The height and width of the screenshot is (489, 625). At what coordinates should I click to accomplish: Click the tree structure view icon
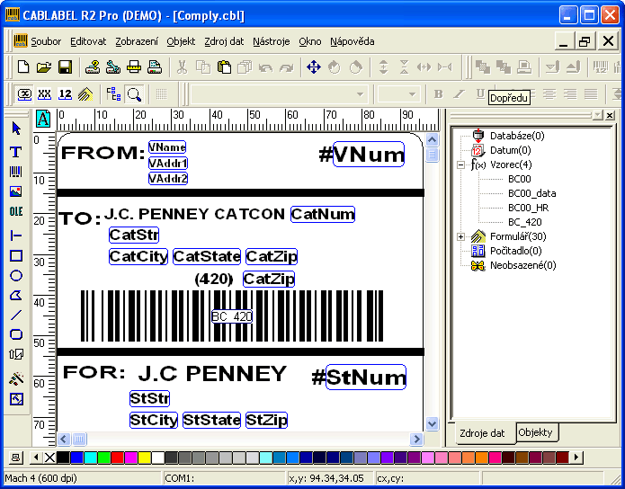[113, 94]
